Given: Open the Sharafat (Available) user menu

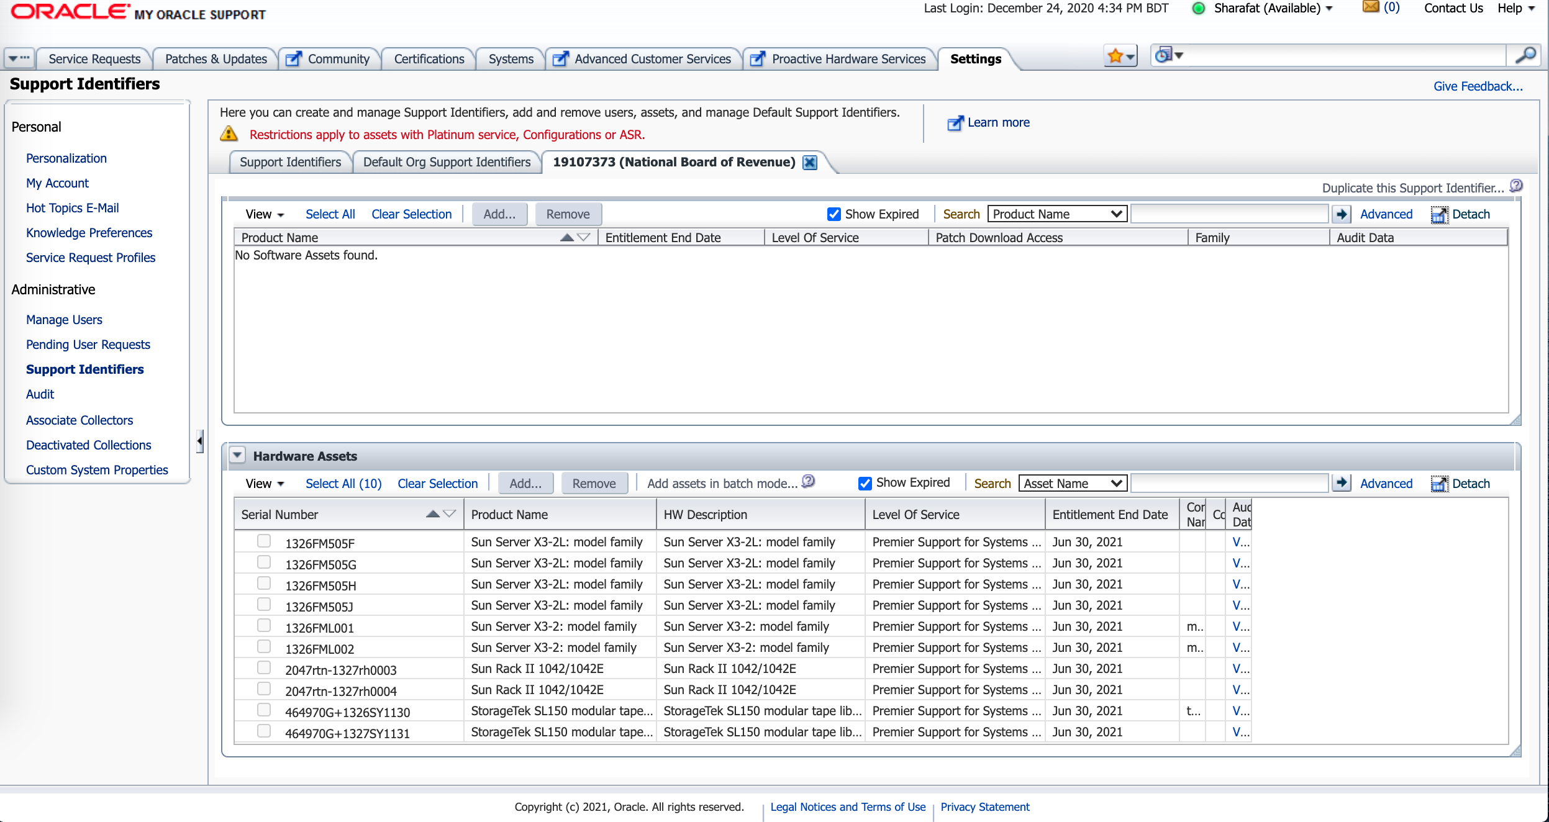Looking at the screenshot, I should 1273,8.
